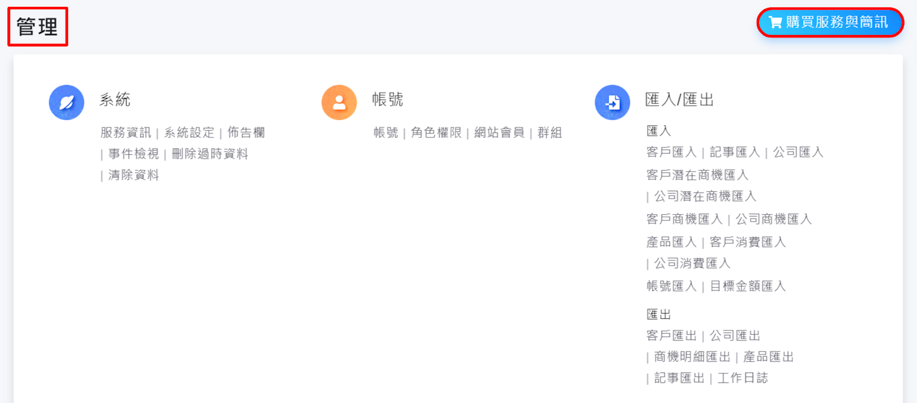The height and width of the screenshot is (403, 917).
Task: Click the shopping cart icon
Action: click(x=775, y=22)
